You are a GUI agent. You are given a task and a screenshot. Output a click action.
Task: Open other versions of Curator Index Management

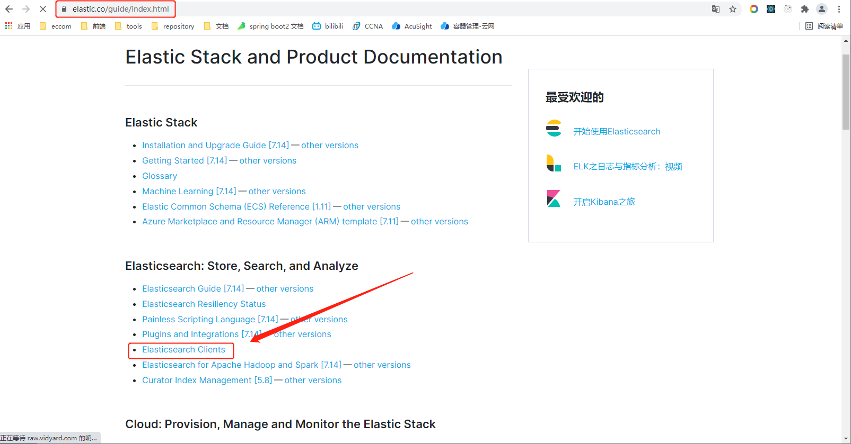pyautogui.click(x=313, y=380)
